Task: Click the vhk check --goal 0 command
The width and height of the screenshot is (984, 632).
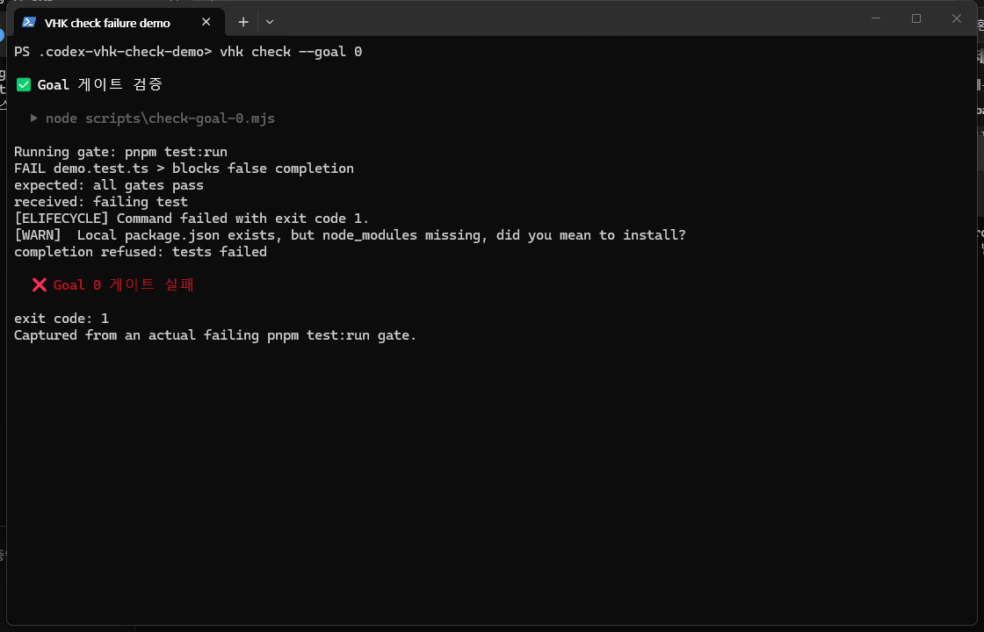Action: point(291,52)
